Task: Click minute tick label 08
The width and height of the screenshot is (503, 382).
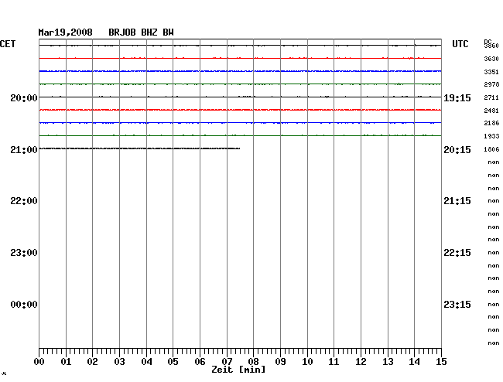Action: coord(253,362)
